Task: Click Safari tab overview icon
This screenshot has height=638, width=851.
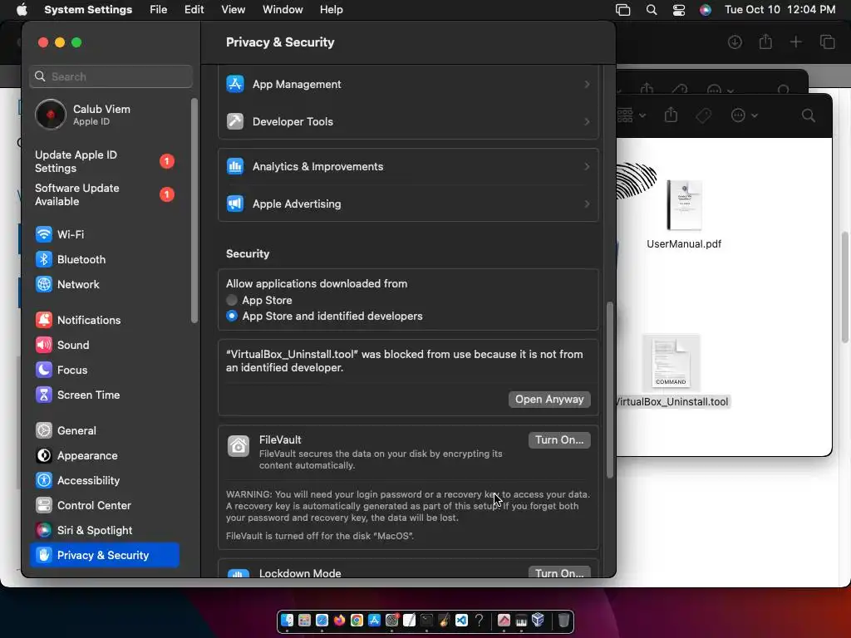Action: (x=827, y=42)
